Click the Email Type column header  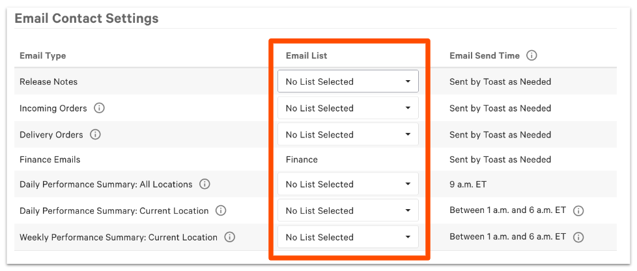43,56
